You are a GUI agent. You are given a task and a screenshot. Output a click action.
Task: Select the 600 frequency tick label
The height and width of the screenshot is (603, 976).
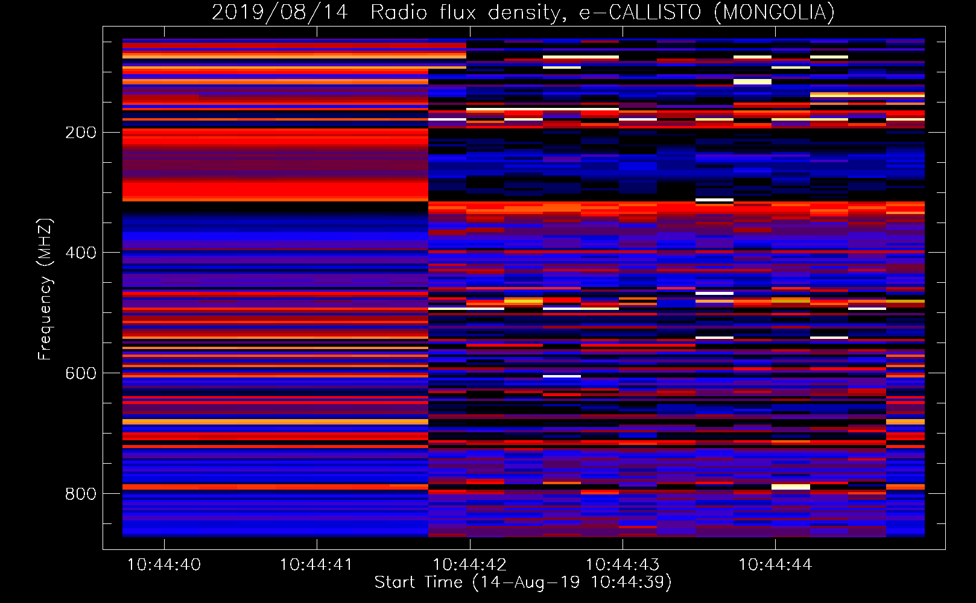pyautogui.click(x=81, y=373)
